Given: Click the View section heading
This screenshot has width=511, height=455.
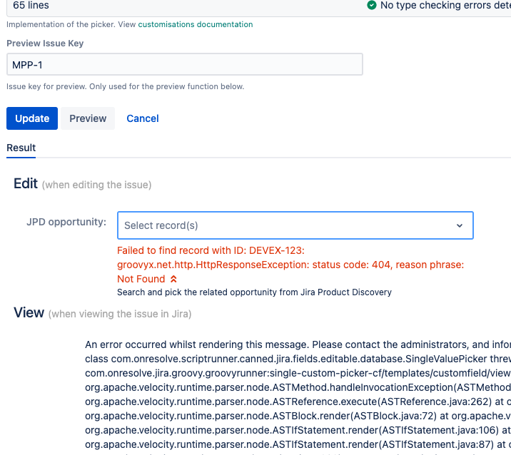Looking at the screenshot, I should (x=29, y=312).
